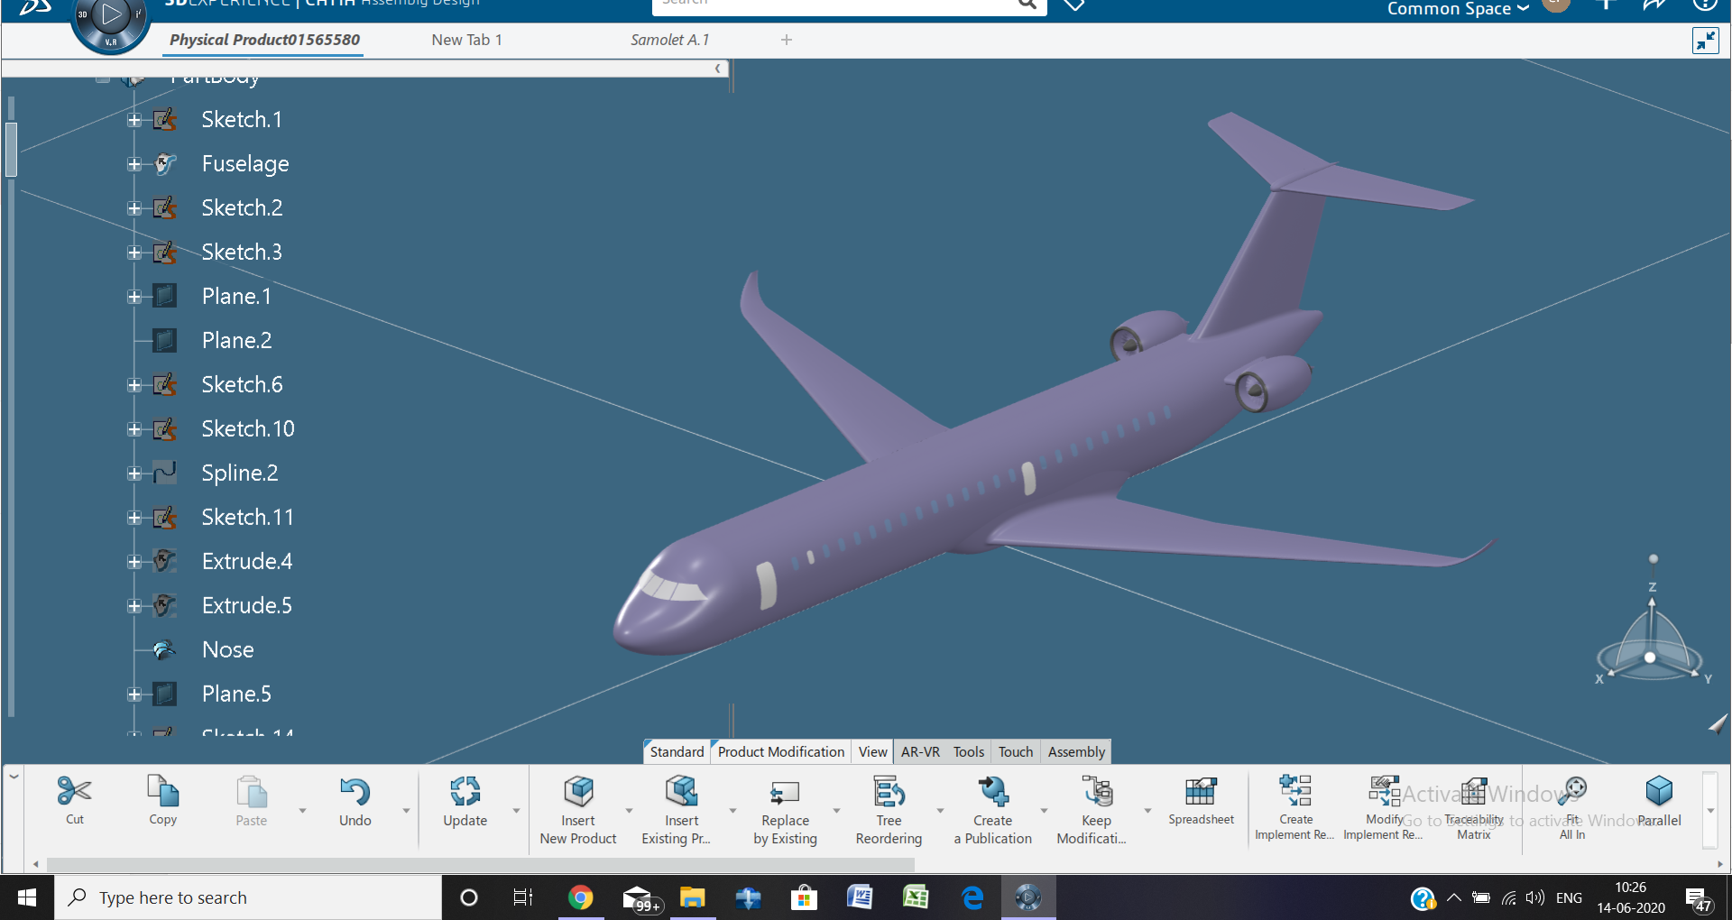Click the 3D compass play button
Screen dimensions: 1732x920
pos(111,14)
